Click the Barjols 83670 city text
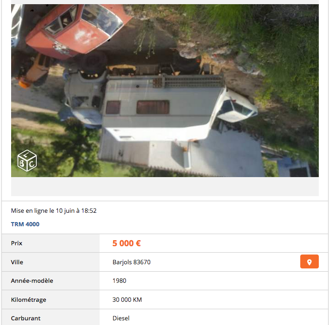This screenshot has width=329, height=325. (132, 262)
